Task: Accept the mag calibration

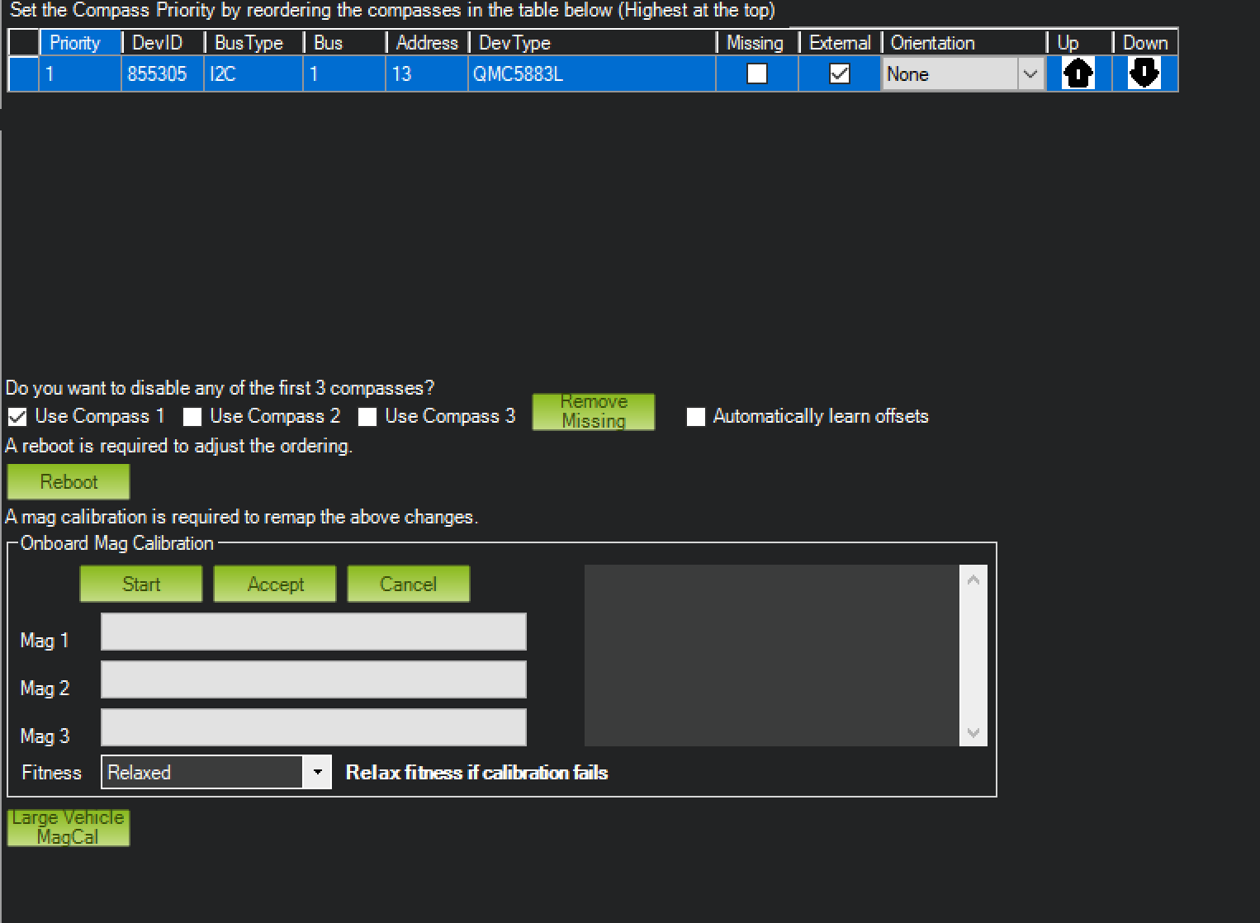Action: (x=275, y=584)
